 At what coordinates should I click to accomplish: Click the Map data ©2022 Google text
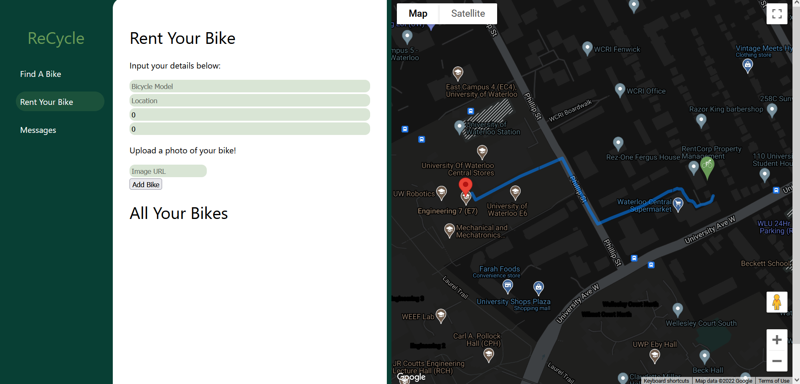(x=724, y=381)
